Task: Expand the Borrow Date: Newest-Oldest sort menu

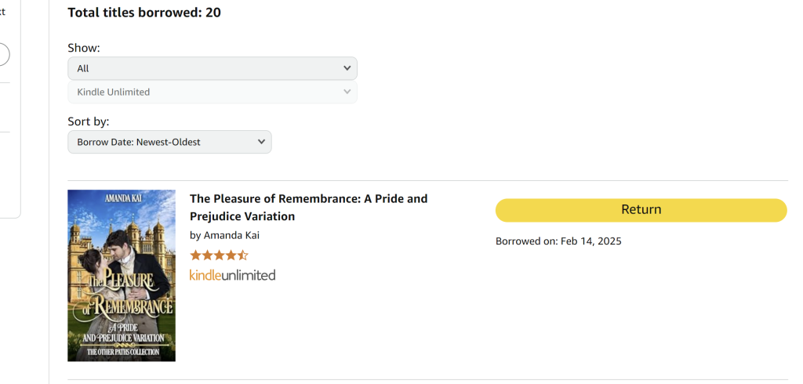Action: tap(169, 142)
